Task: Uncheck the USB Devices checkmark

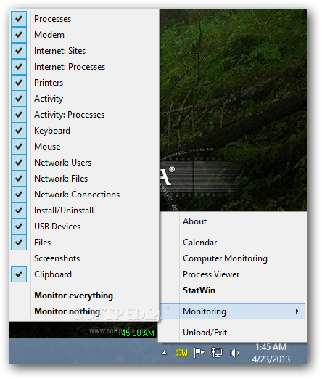Action: (x=19, y=227)
